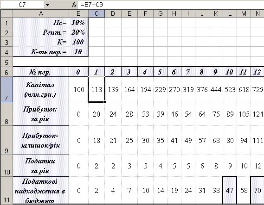Select row 11 header
This screenshot has width=264, height=205.
click(x=6, y=190)
